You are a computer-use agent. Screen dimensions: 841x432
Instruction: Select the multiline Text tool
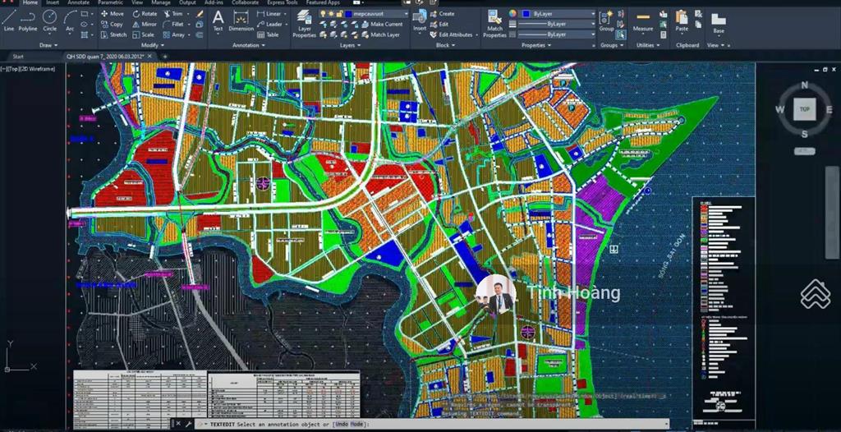click(x=218, y=21)
